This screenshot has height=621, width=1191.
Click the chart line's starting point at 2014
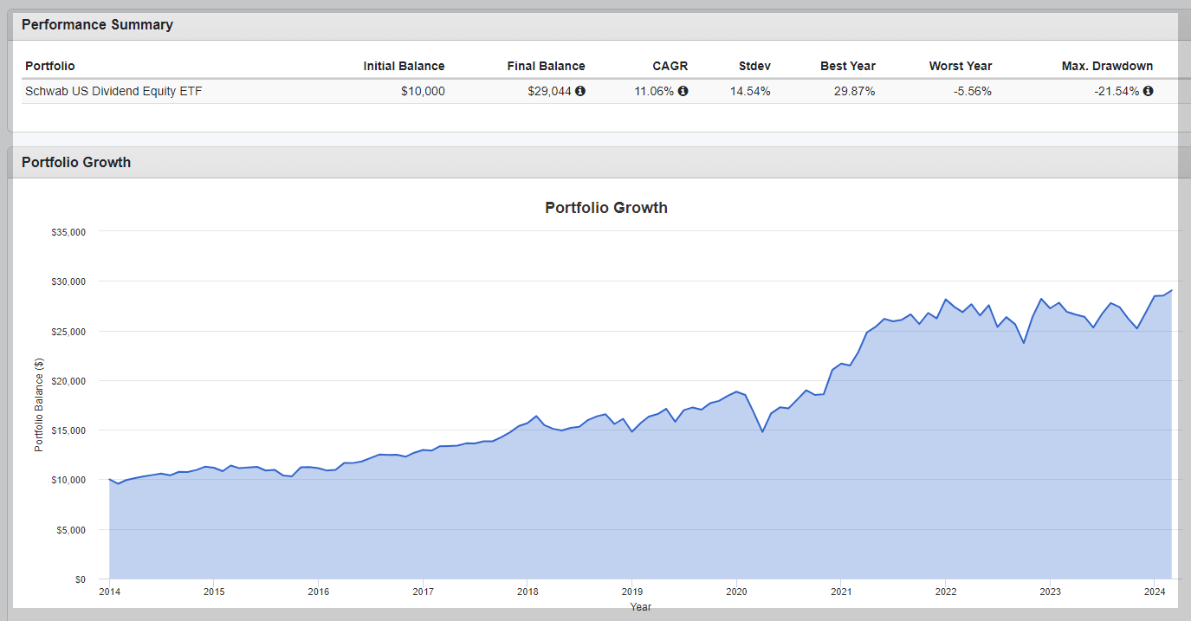(x=109, y=479)
